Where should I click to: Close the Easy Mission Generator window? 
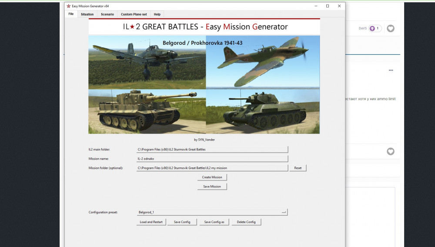point(339,6)
